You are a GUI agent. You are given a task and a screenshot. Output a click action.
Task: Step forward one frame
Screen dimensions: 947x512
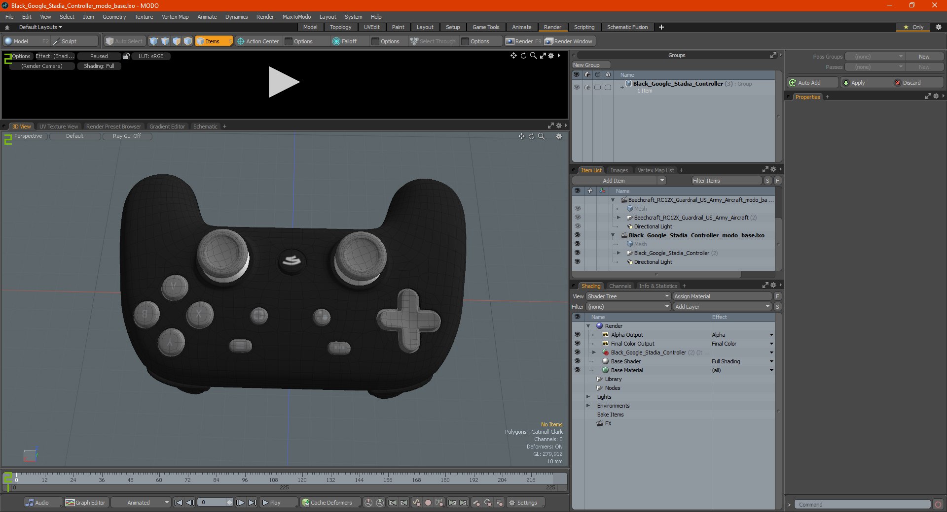240,503
